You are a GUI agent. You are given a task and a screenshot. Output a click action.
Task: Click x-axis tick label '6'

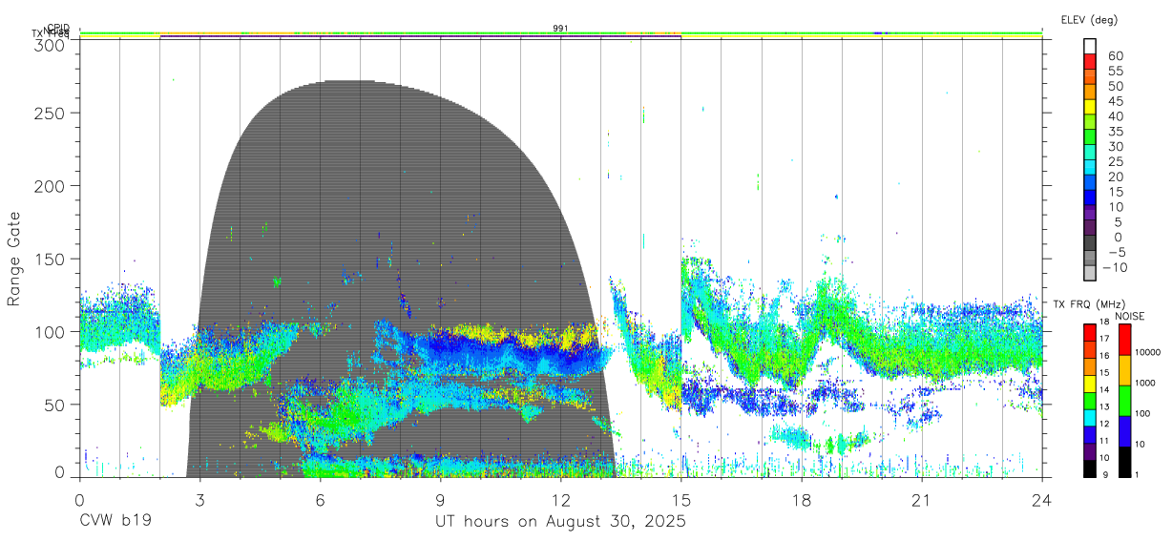click(x=320, y=499)
